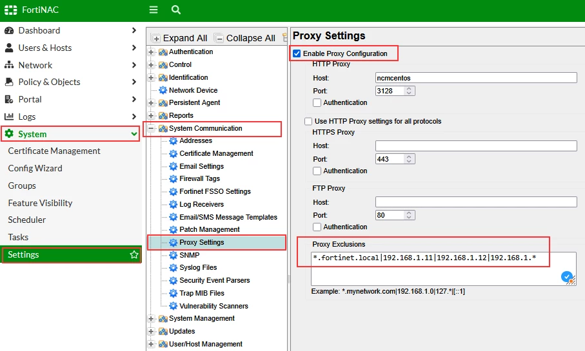This screenshot has width=585, height=351.
Task: Toggle the hamburger menu icon
Action: [x=154, y=10]
